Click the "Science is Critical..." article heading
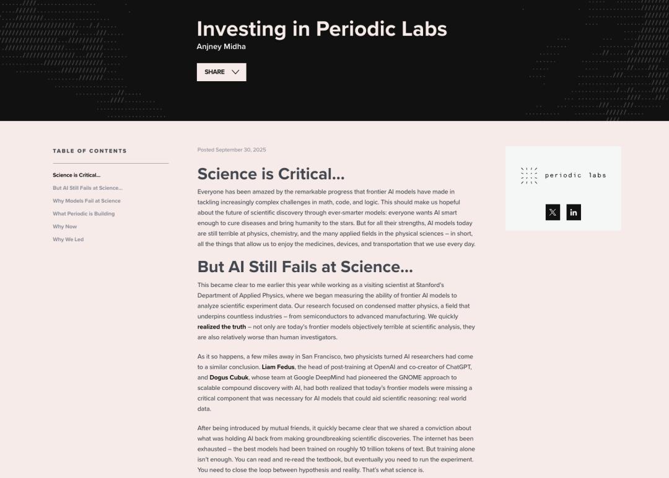The image size is (669, 478). [x=271, y=174]
